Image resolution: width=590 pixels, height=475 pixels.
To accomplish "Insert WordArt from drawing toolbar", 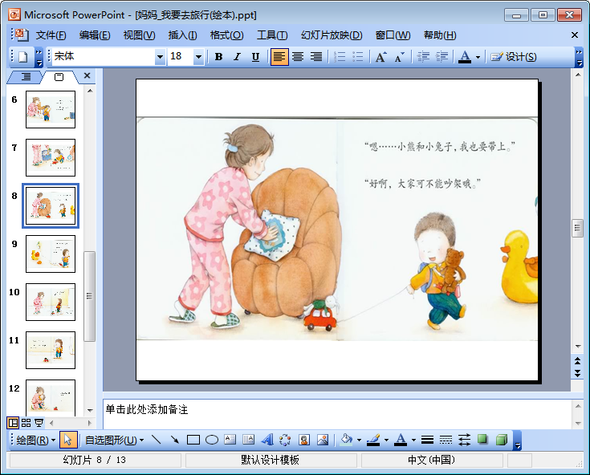I will [267, 440].
